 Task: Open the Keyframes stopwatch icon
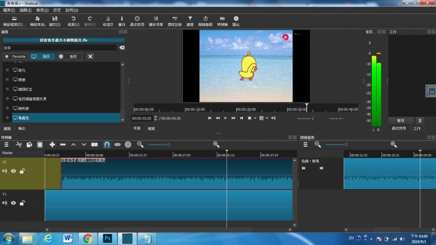[x=205, y=19]
